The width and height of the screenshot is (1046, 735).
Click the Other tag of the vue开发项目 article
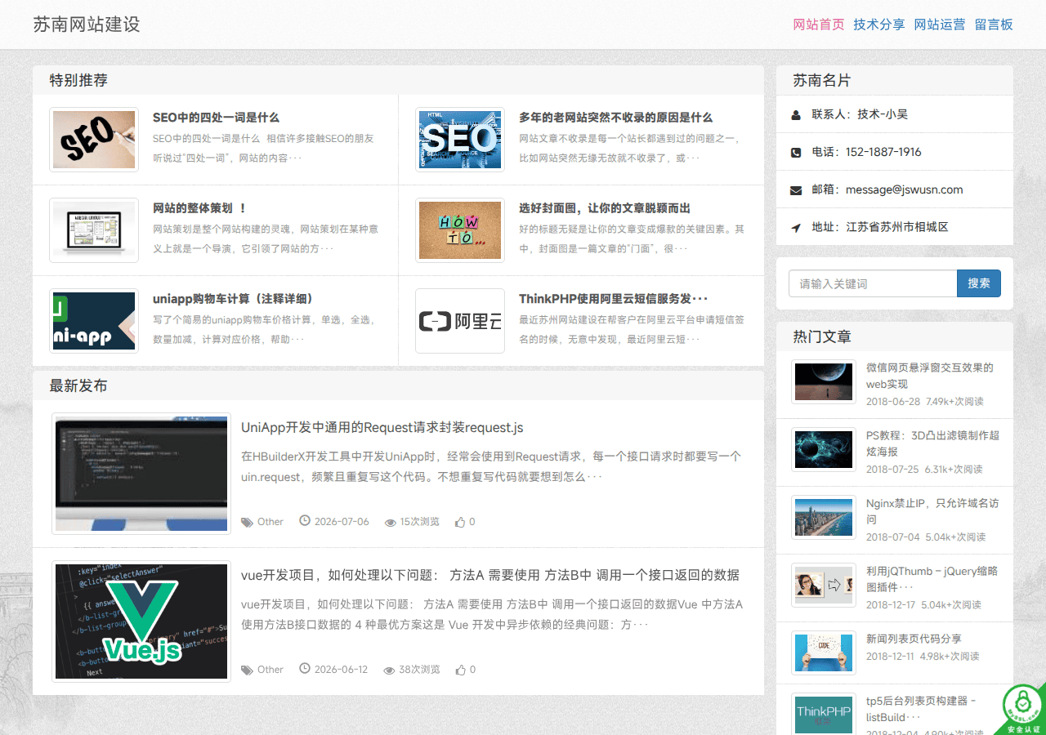click(270, 670)
